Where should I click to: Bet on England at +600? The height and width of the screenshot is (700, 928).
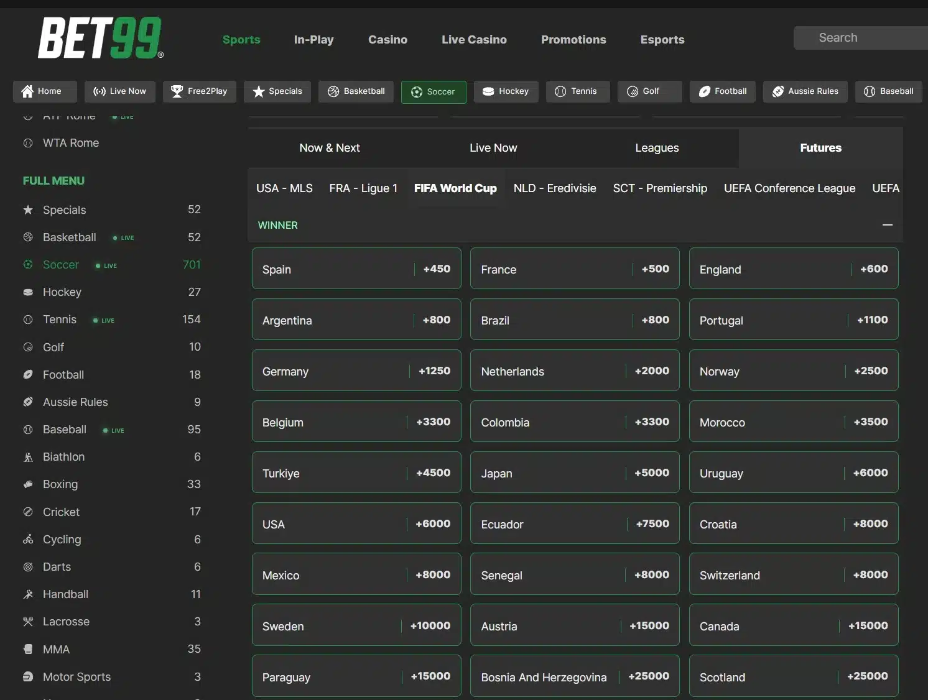tap(794, 269)
